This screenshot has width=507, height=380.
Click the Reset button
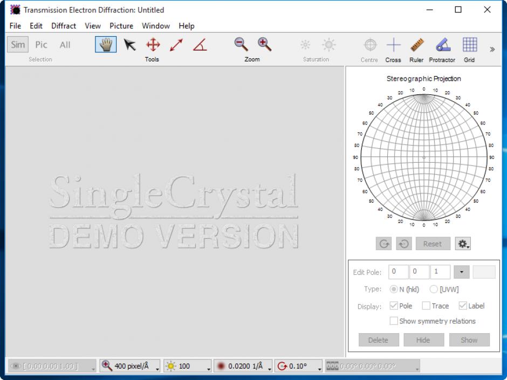click(x=433, y=244)
